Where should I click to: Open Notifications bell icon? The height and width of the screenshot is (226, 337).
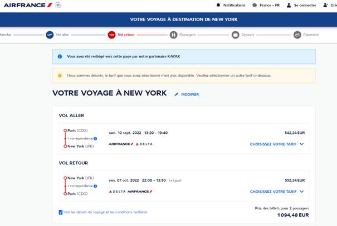point(218,5)
